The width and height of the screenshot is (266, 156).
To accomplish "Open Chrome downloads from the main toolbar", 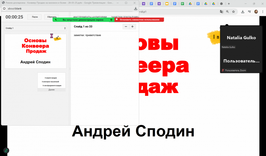I will click(243, 12).
